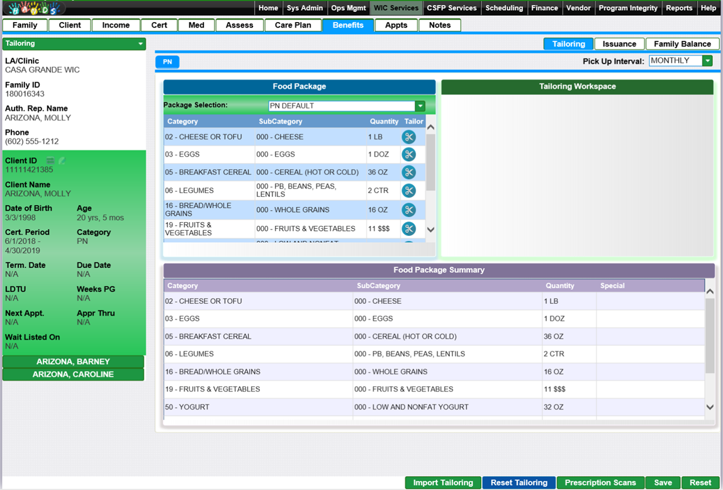Screen dimensions: 723x490
Task: Click the card icon beside Client ID
Action: pos(50,161)
